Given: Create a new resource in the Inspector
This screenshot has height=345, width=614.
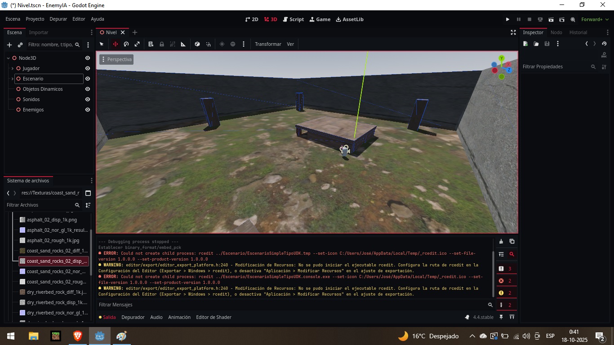Looking at the screenshot, I should 525,44.
